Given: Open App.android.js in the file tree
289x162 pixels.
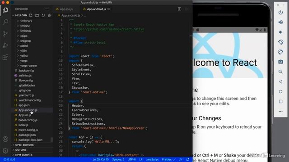Looking at the screenshot, I should [x=28, y=110].
